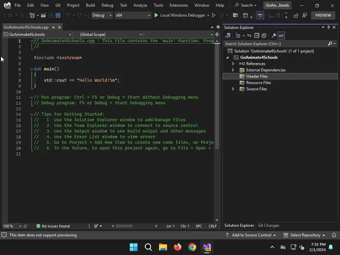This screenshot has width=340, height=255.
Task: Select the GoAnimate4Schools.cpp editor tab
Action: pyautogui.click(x=26, y=27)
